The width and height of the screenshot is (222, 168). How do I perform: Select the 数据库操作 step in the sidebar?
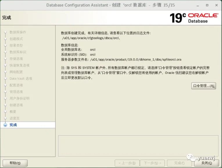tap(18, 32)
